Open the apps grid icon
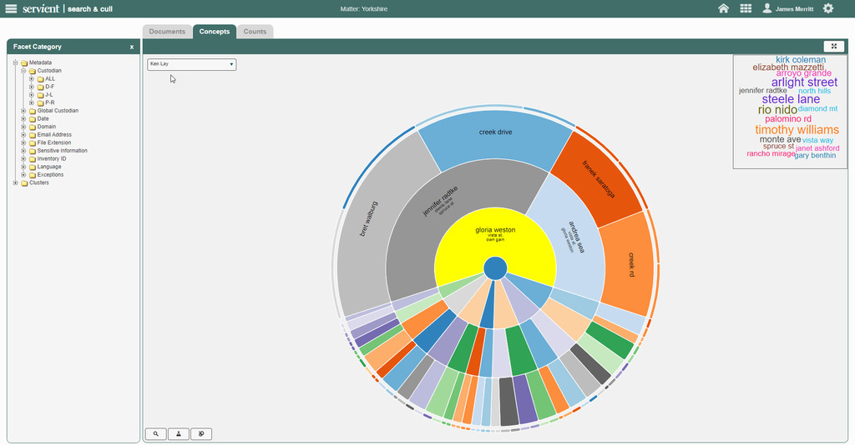 (746, 8)
